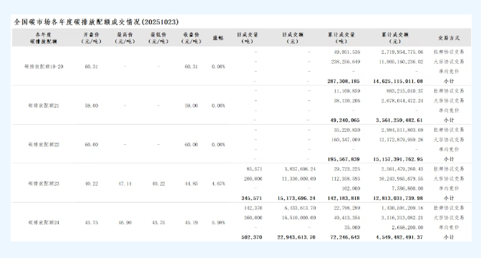Click the 最高价 column header
The image size is (481, 258).
(x=125, y=38)
